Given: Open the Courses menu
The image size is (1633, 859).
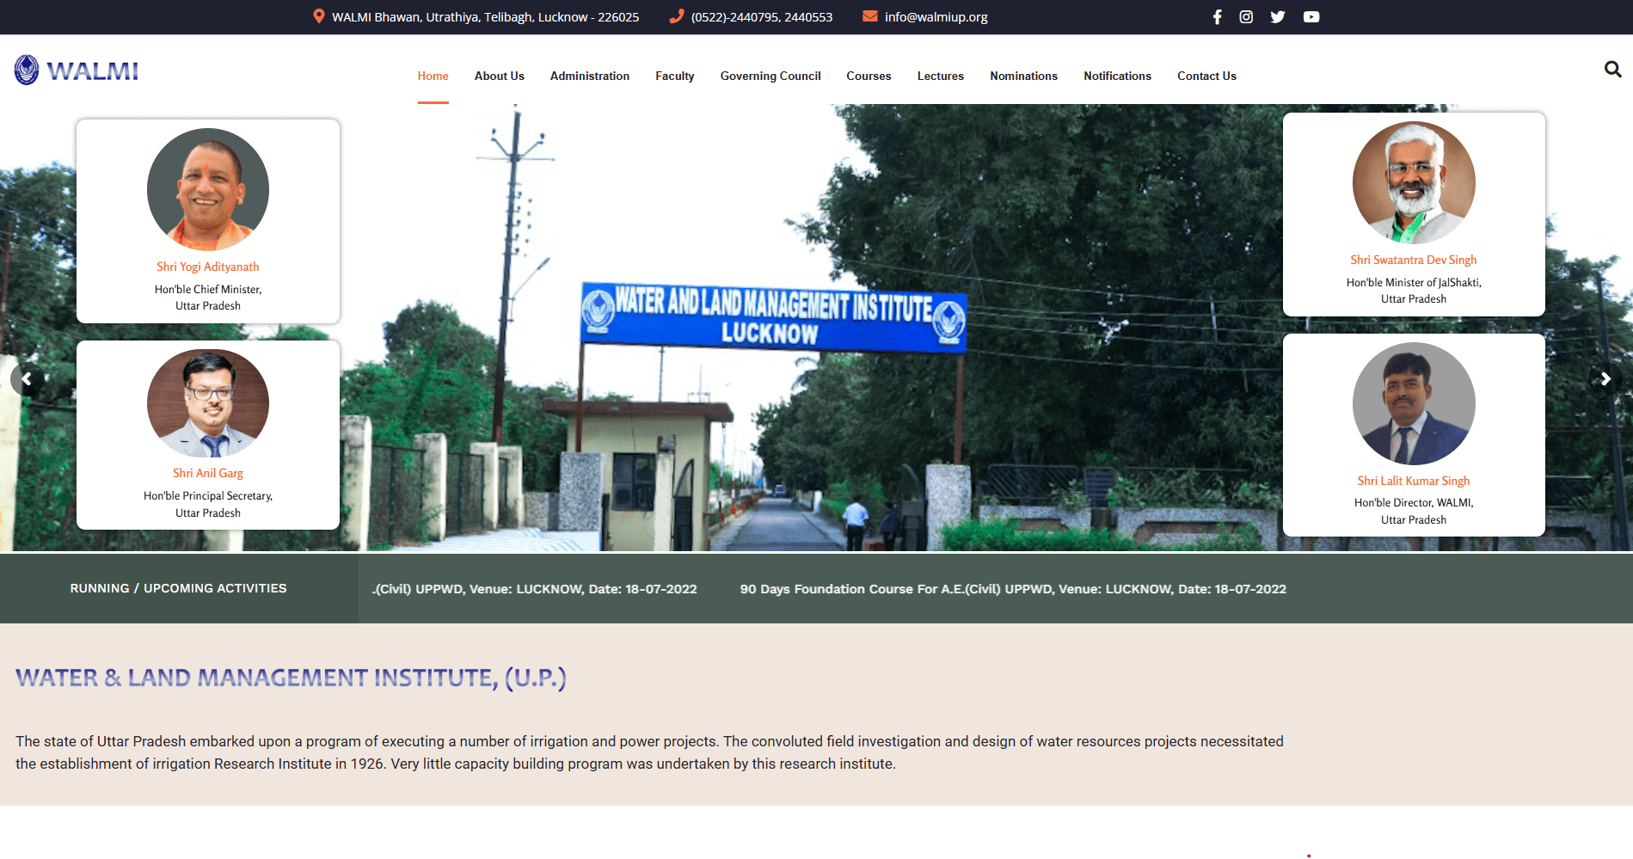Looking at the screenshot, I should click(869, 76).
